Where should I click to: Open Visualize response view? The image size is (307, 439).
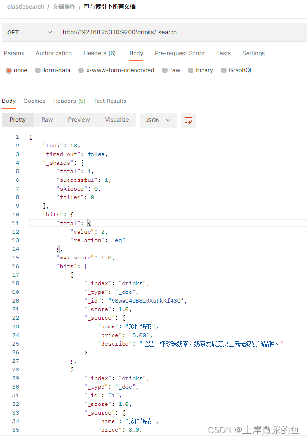coord(117,120)
